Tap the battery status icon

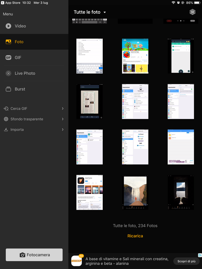click(197, 3)
